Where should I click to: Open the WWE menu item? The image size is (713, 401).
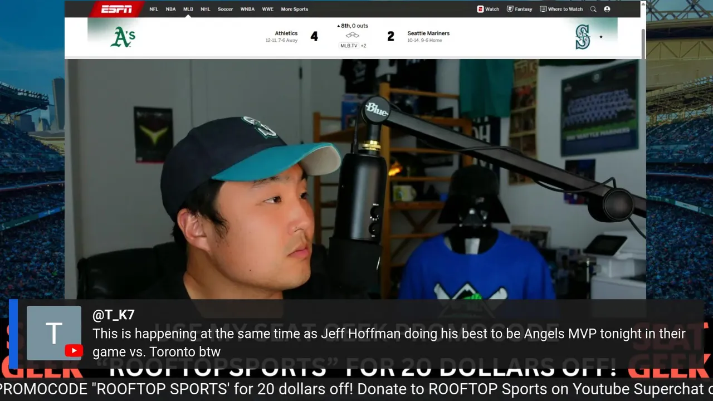click(268, 9)
